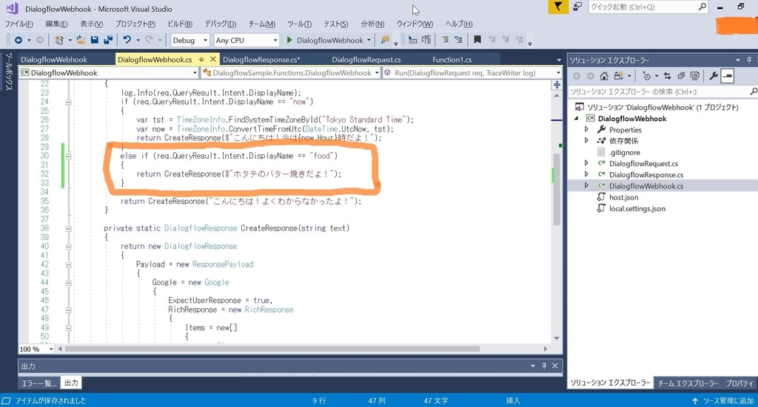Collapse the code block at line 24
The width and height of the screenshot is (758, 407).
tap(69, 102)
